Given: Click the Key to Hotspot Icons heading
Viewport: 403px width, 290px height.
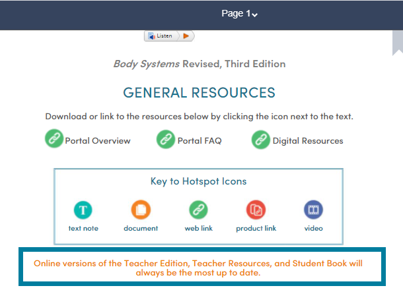Looking at the screenshot, I should click(199, 181).
